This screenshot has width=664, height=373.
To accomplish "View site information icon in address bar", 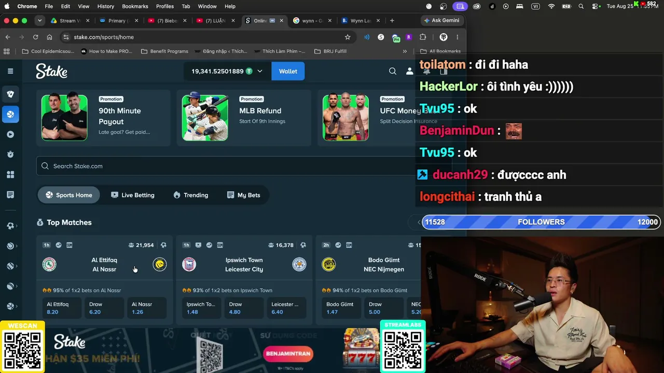I will tap(65, 37).
